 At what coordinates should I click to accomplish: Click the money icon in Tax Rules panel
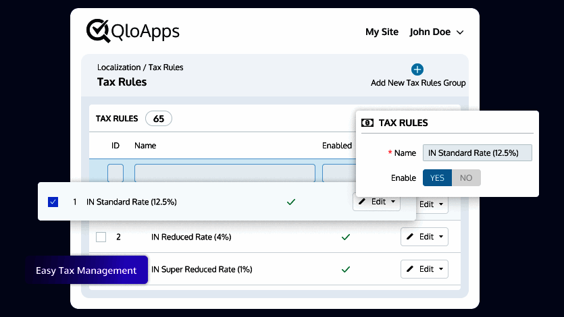click(x=367, y=123)
